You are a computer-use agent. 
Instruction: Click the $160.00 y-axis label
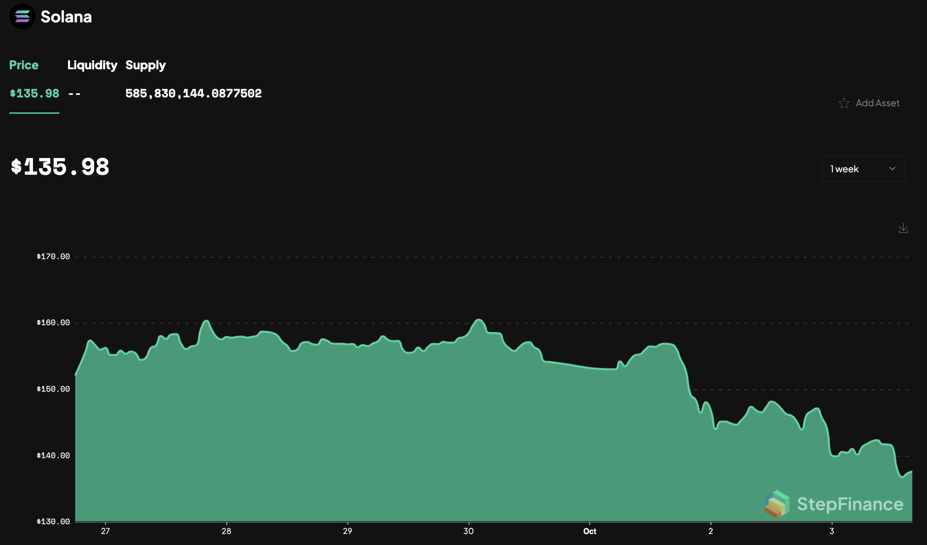pyautogui.click(x=53, y=323)
